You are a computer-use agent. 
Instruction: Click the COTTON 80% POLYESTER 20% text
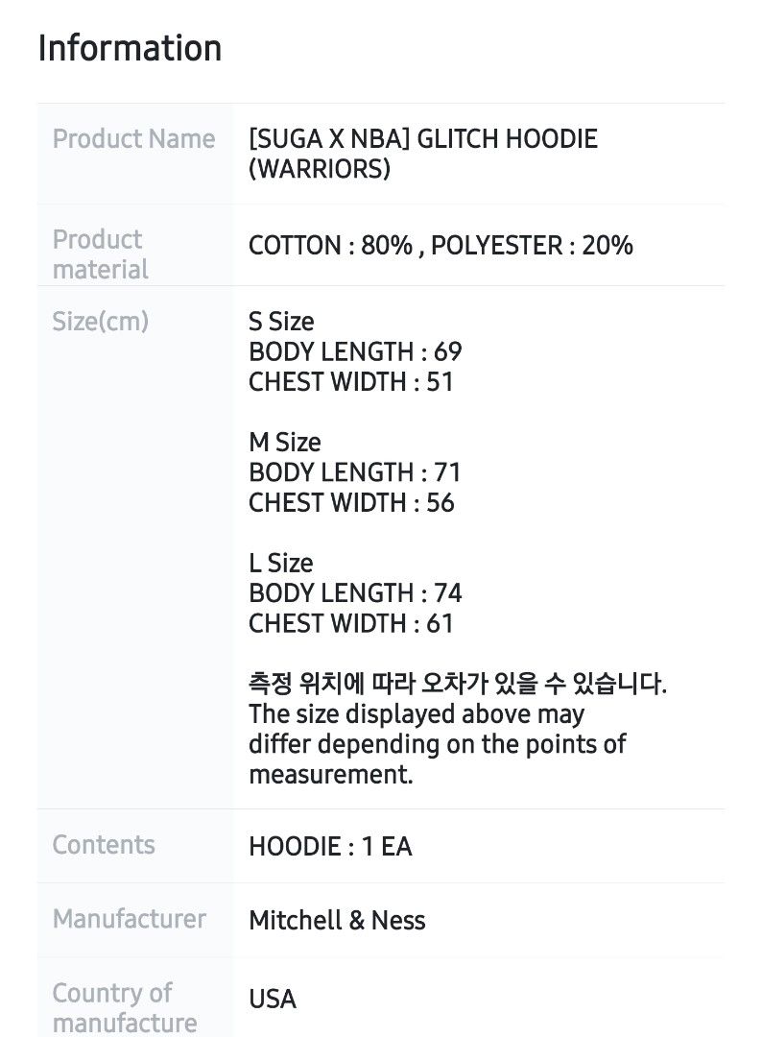point(441,246)
